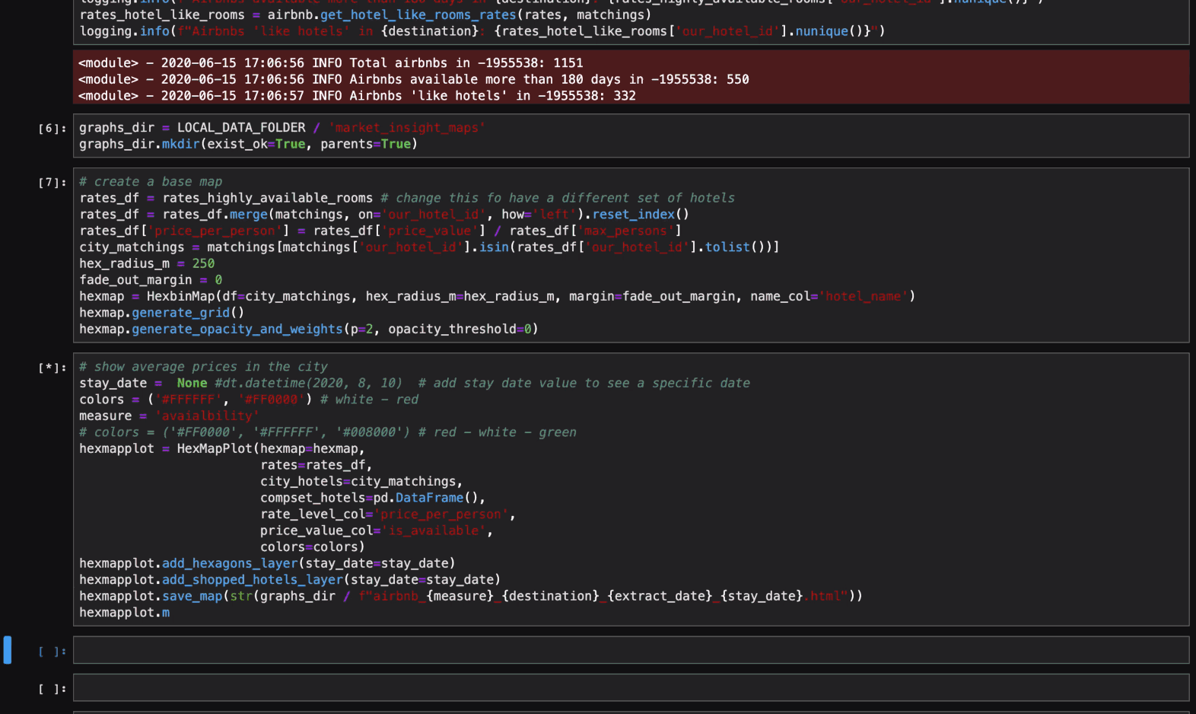Click the '#FF0000' color string
The width and height of the screenshot is (1196, 714).
[271, 400]
